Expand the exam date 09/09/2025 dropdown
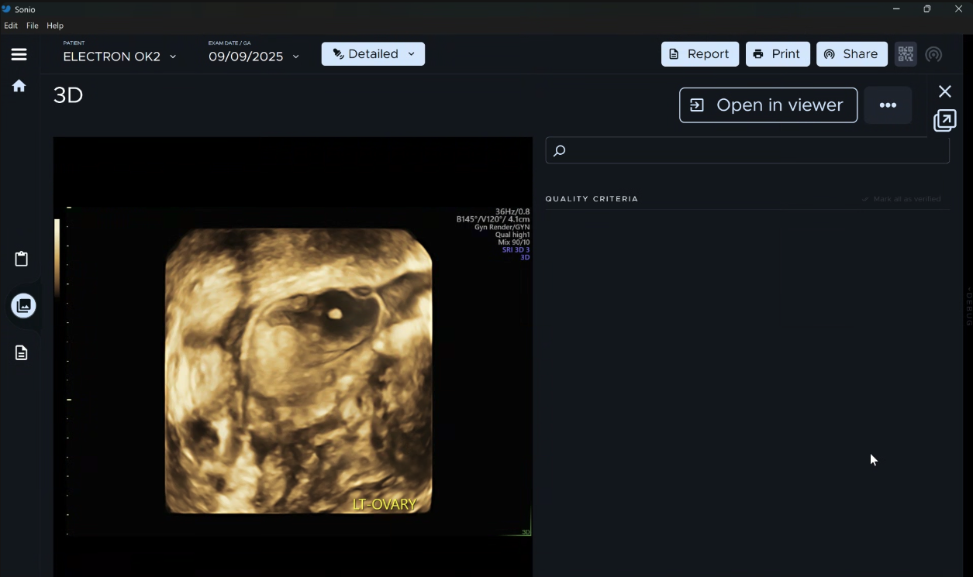973x577 pixels. [254, 57]
